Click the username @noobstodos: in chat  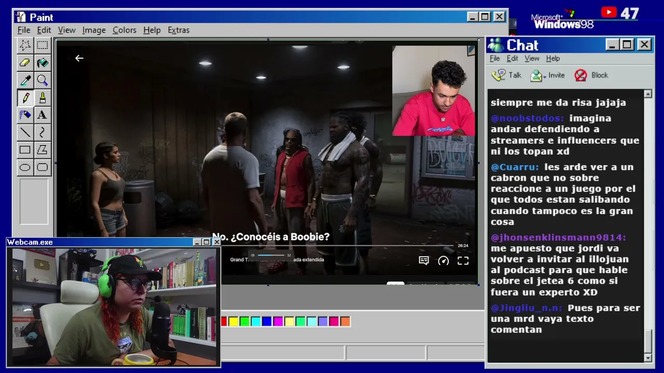(x=527, y=118)
